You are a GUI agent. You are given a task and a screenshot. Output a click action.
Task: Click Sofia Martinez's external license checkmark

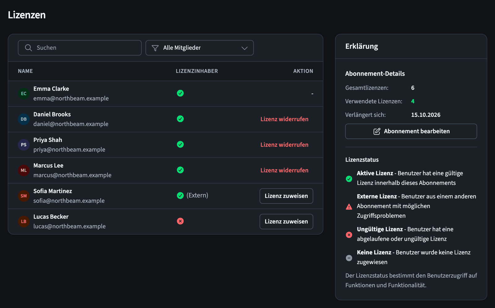point(180,196)
